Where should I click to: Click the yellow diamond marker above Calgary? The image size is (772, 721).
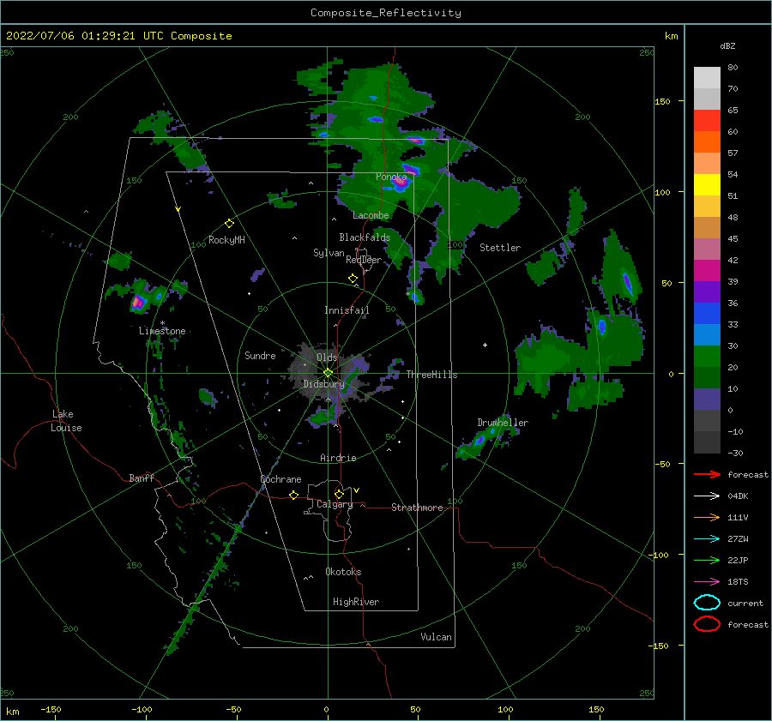pyautogui.click(x=339, y=494)
